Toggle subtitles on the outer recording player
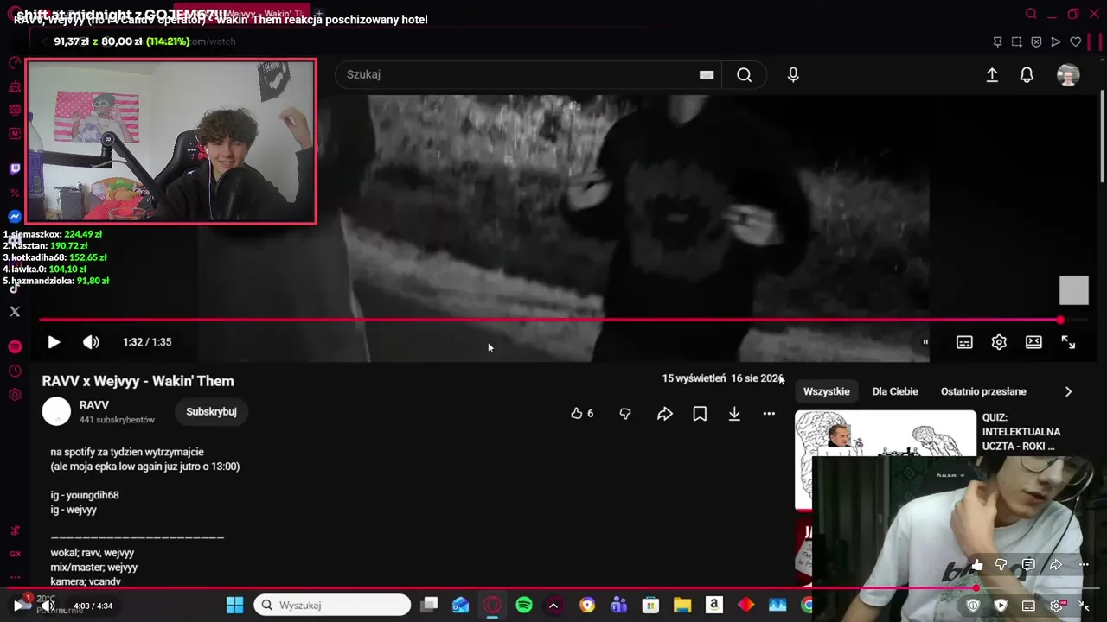The height and width of the screenshot is (622, 1107). pyautogui.click(x=1028, y=606)
